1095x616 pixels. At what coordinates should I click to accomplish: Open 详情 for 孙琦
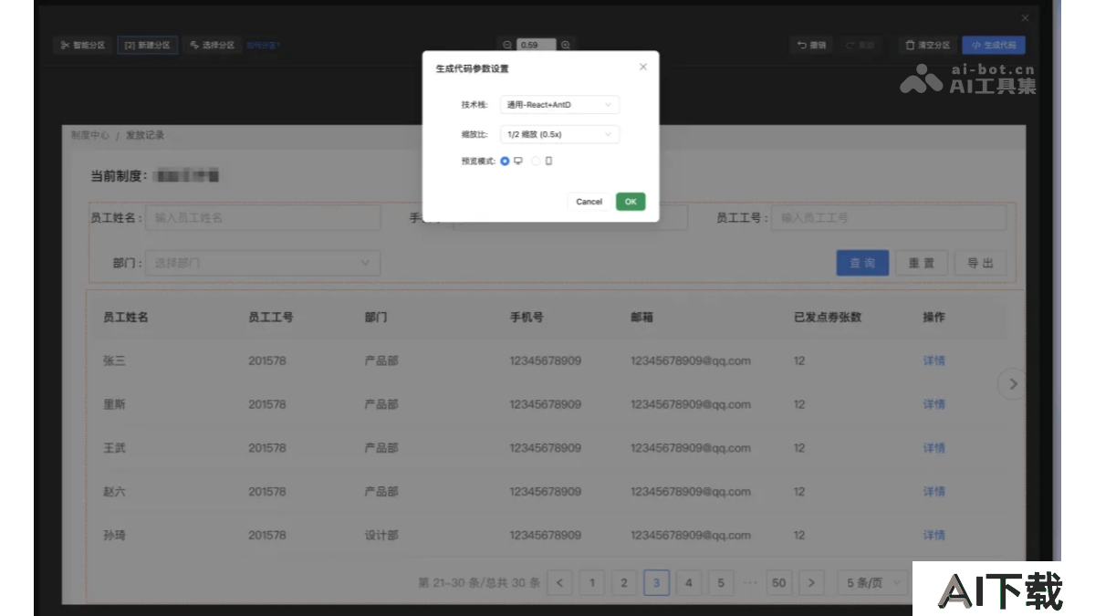tap(933, 535)
